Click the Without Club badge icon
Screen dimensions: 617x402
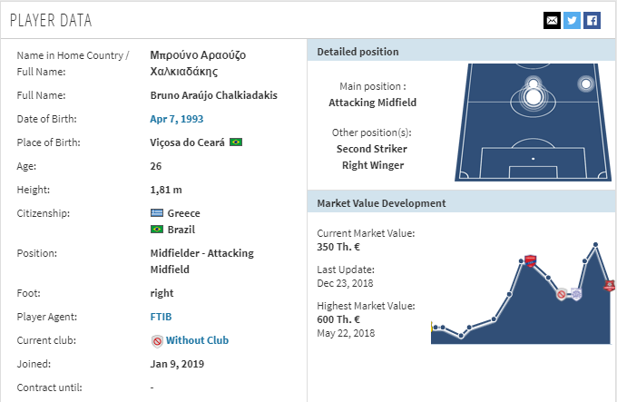(x=157, y=341)
